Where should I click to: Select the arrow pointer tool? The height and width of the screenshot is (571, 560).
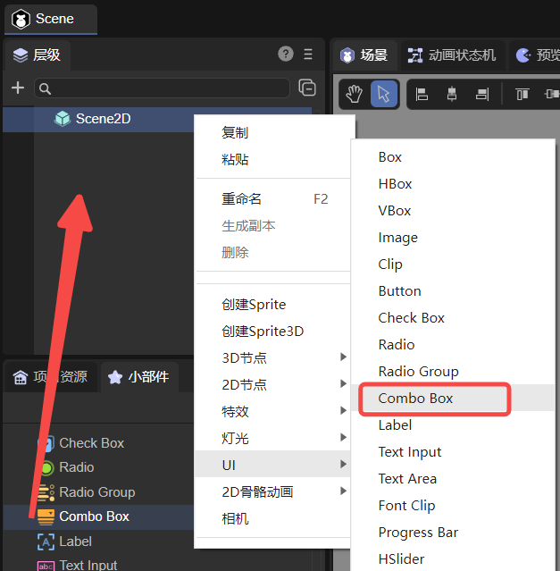(384, 94)
